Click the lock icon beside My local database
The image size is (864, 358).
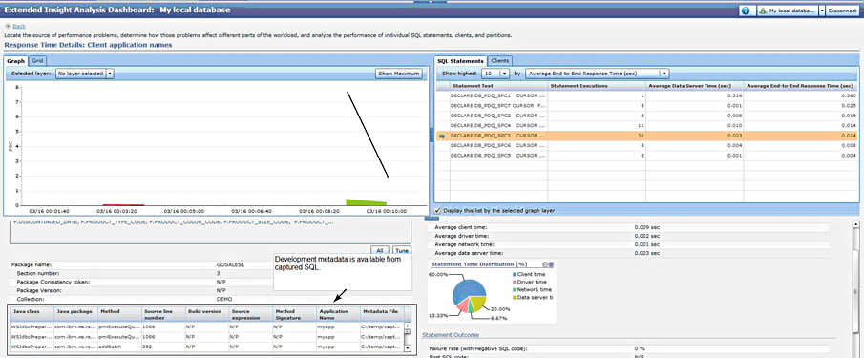click(x=763, y=11)
